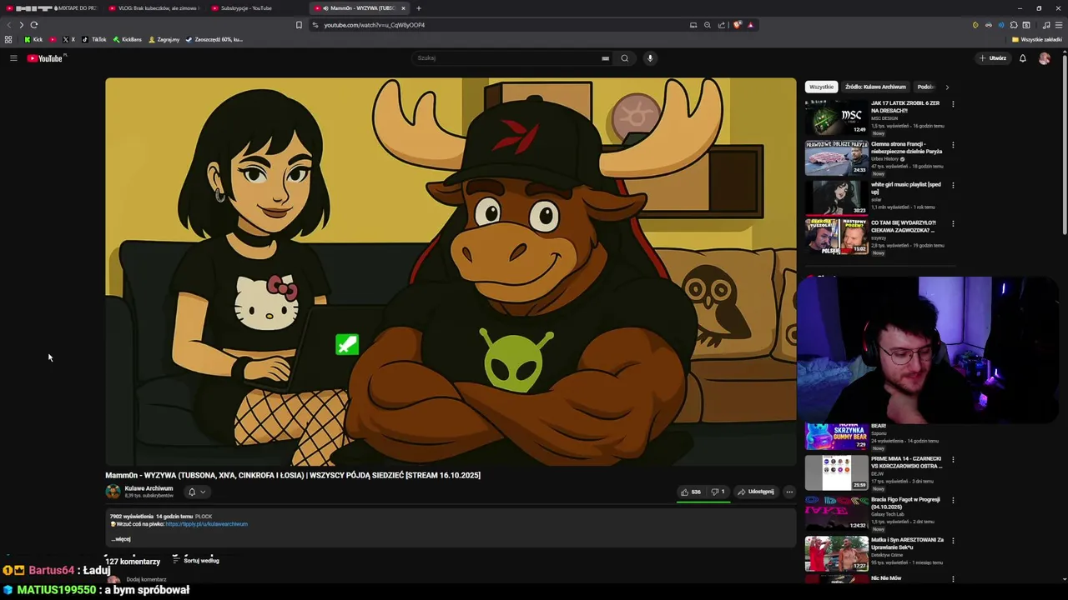Switch to the VLOG: Brak kubeczków tab
This screenshot has width=1068, height=600.
pos(155,8)
